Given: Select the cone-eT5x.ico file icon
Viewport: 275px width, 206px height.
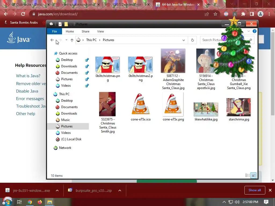Looking at the screenshot, I should [x=141, y=104].
